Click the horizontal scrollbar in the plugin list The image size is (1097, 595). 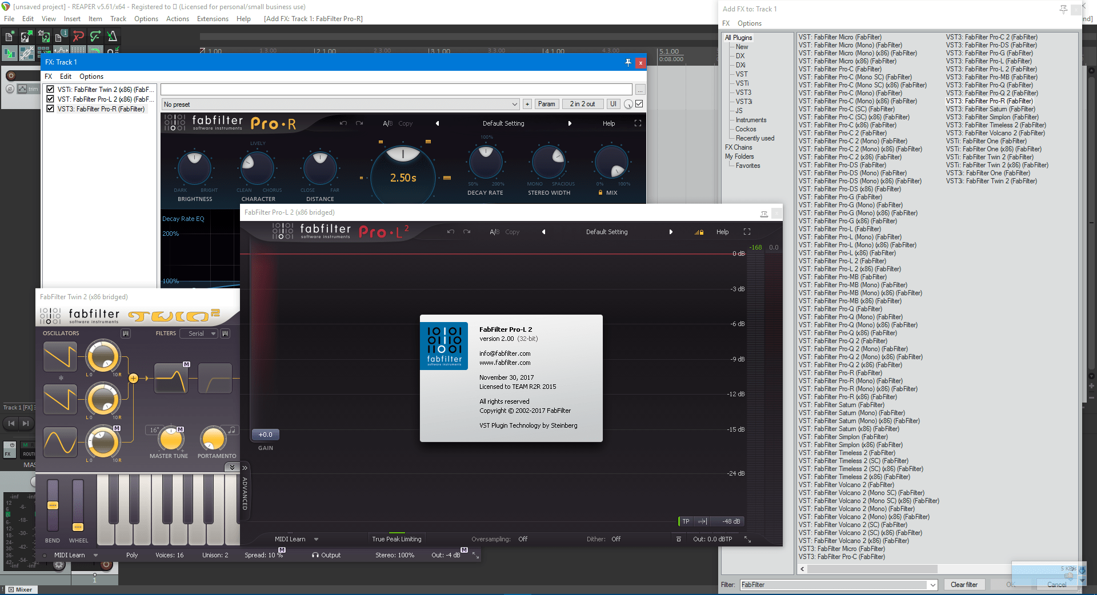click(872, 569)
